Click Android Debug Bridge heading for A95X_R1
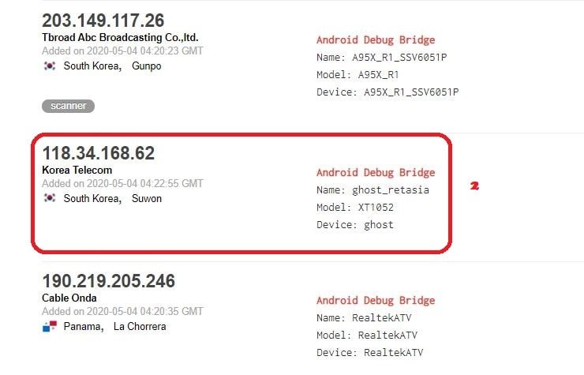This screenshot has width=584, height=375. [376, 40]
